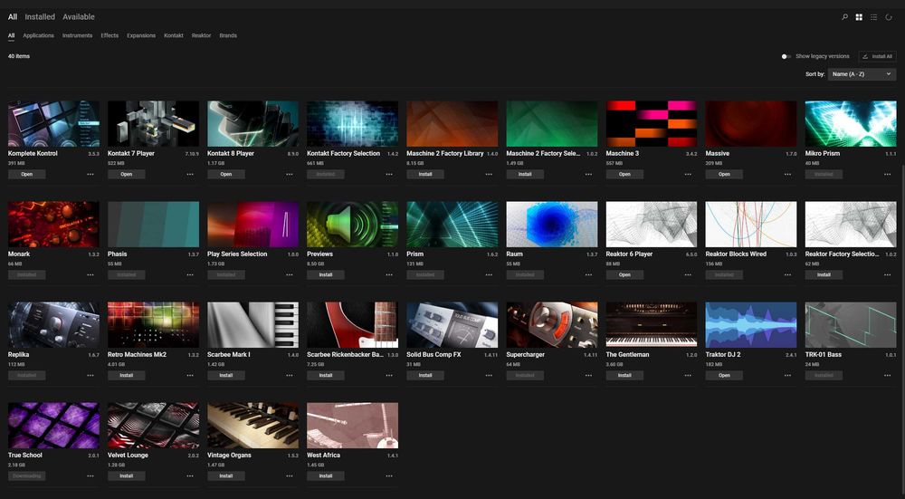This screenshot has width=905, height=499.
Task: Open more options for West Africa
Action: (x=389, y=475)
